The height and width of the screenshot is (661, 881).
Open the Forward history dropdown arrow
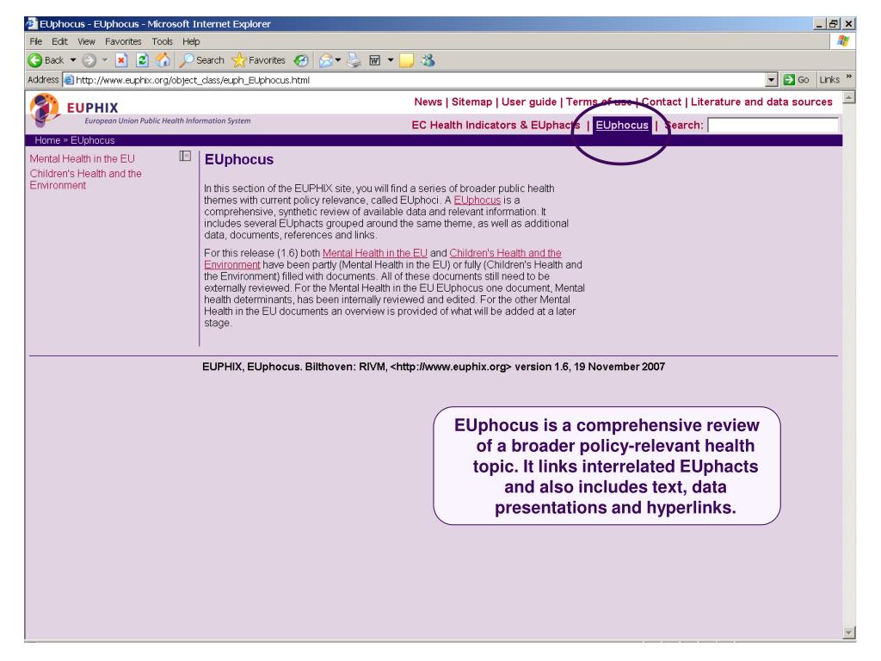[x=105, y=60]
